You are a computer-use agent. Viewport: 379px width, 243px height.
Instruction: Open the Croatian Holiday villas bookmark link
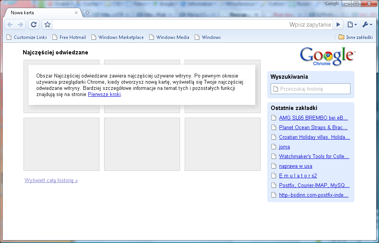click(x=314, y=137)
